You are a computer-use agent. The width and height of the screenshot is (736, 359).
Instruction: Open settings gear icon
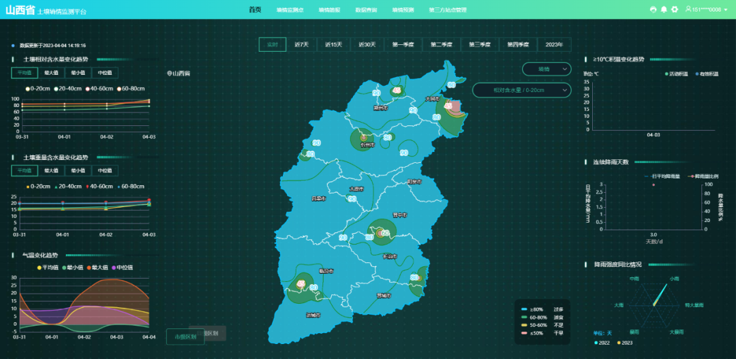(675, 10)
